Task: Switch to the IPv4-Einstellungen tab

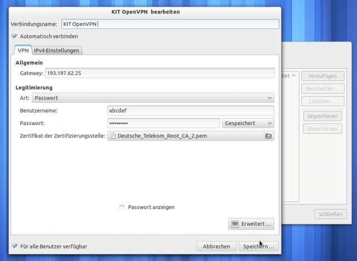Action: (57, 50)
